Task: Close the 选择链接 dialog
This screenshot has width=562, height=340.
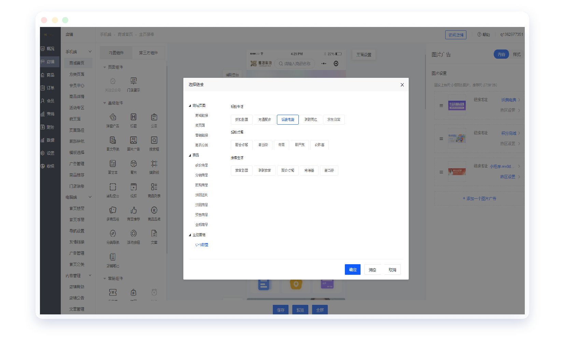Action: click(402, 85)
